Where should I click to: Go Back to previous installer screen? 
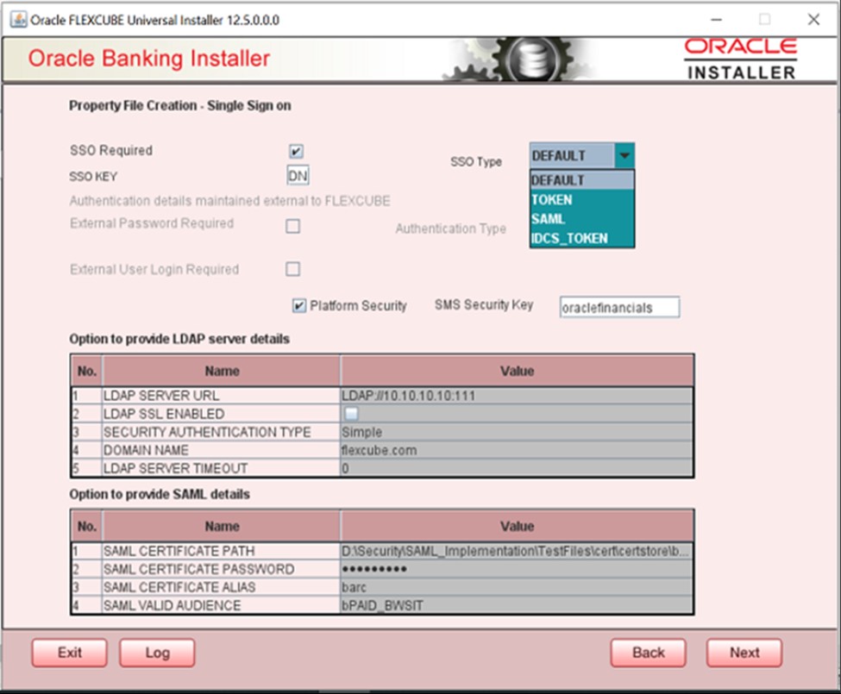pos(648,653)
